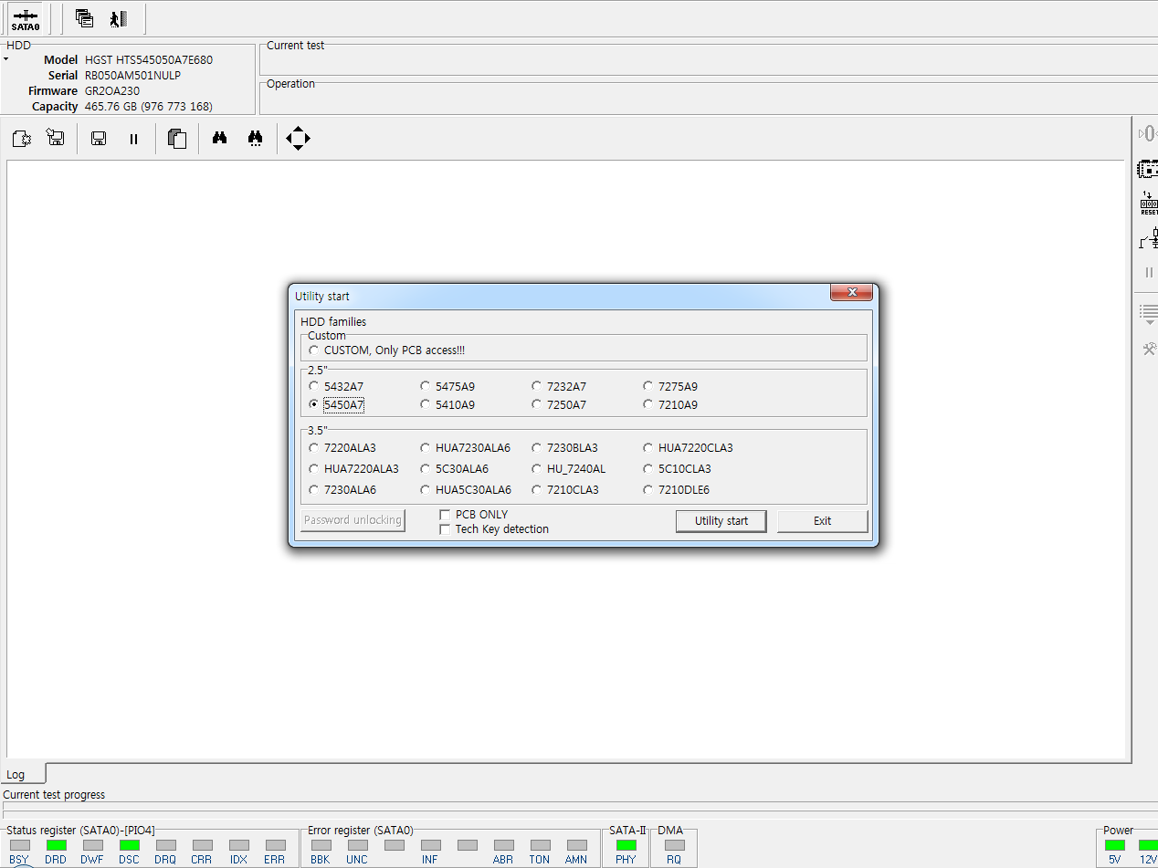
Task: Click the Utility start button
Action: tap(721, 521)
